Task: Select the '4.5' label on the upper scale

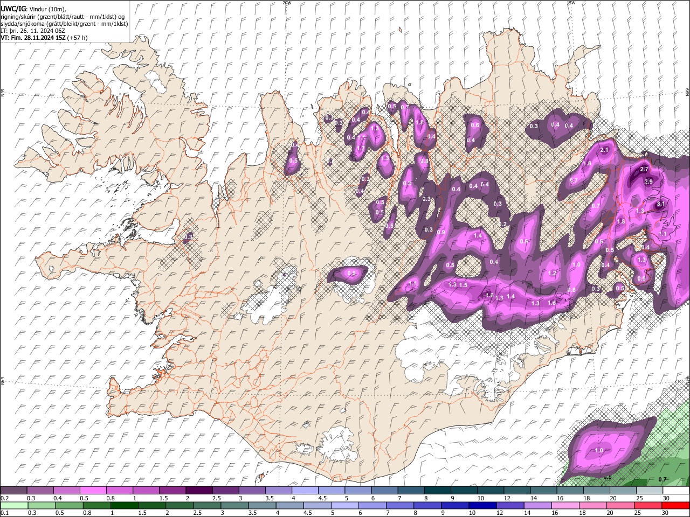Action: click(322, 498)
